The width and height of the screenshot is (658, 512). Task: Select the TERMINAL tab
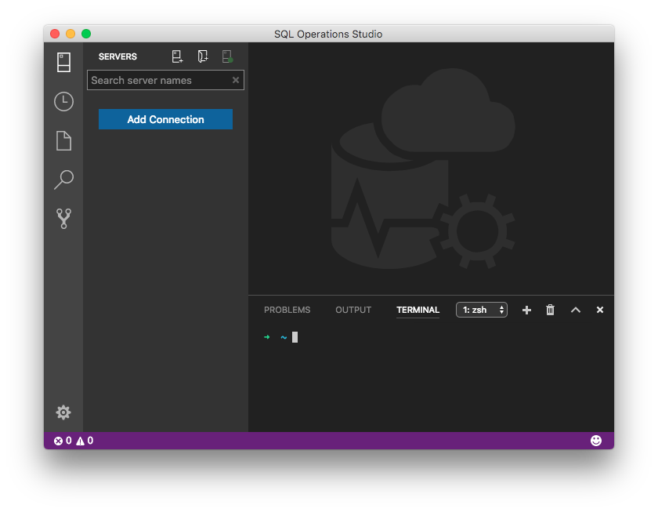click(418, 310)
